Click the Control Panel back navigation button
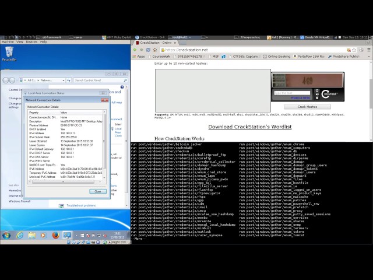The width and height of the screenshot is (373, 280). point(6,80)
